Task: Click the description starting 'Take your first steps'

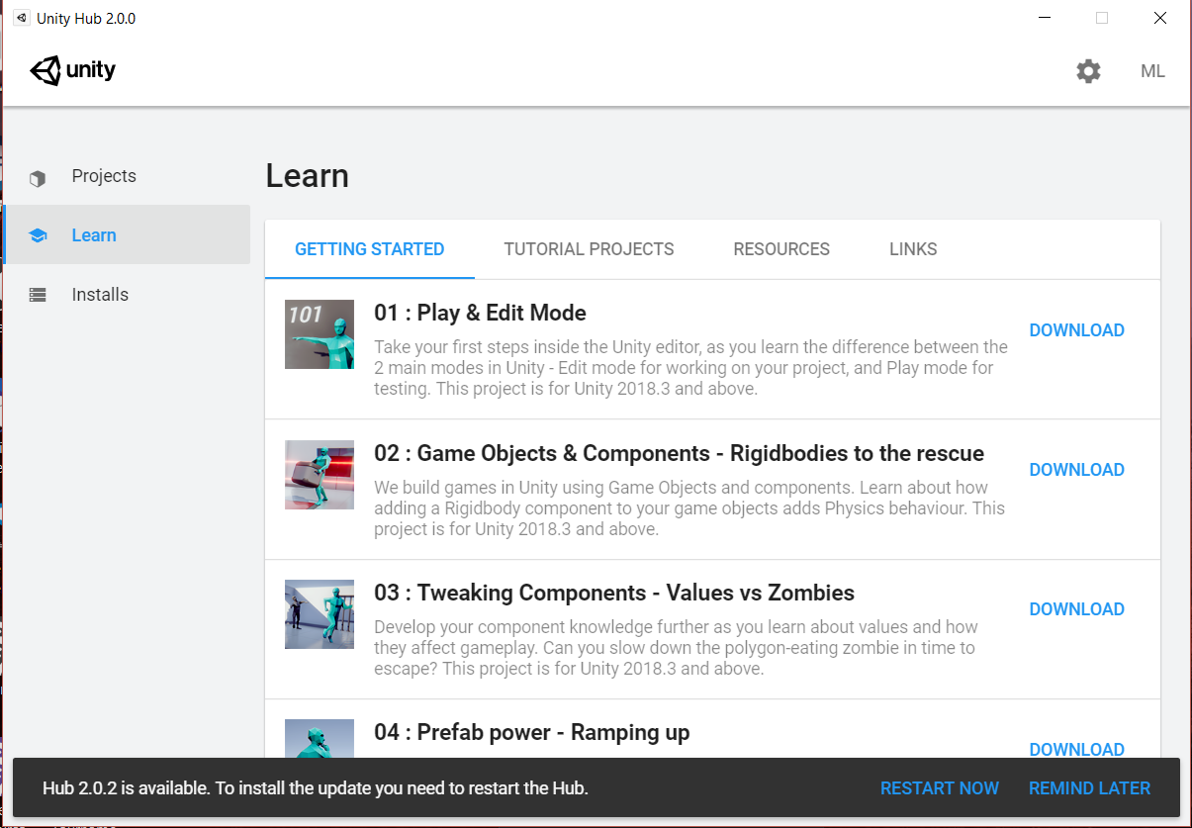Action: click(690, 368)
